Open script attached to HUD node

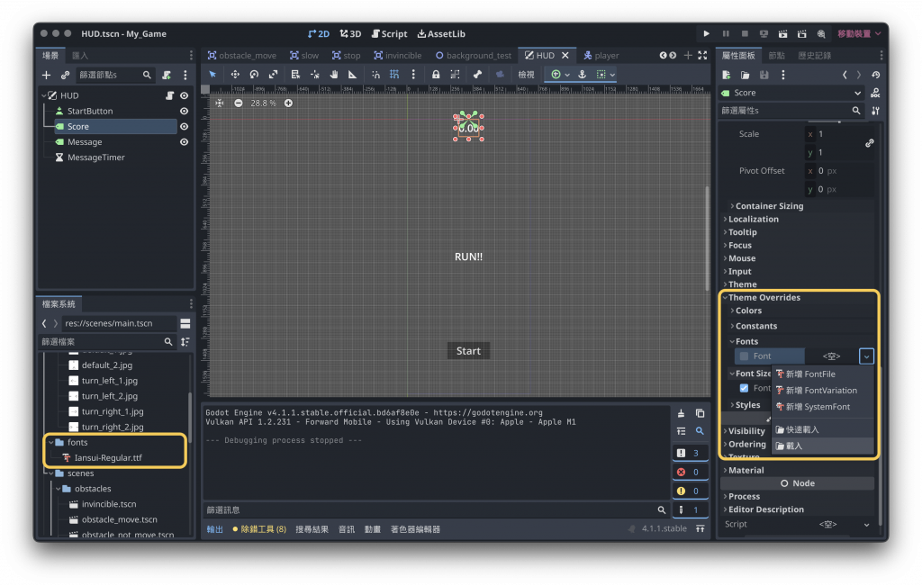[169, 95]
